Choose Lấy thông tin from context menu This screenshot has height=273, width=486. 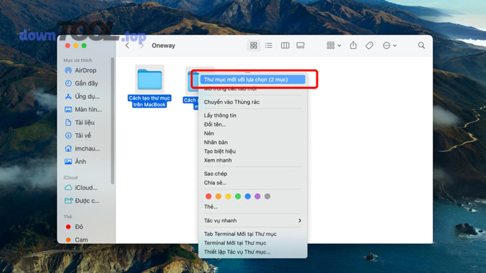[220, 115]
